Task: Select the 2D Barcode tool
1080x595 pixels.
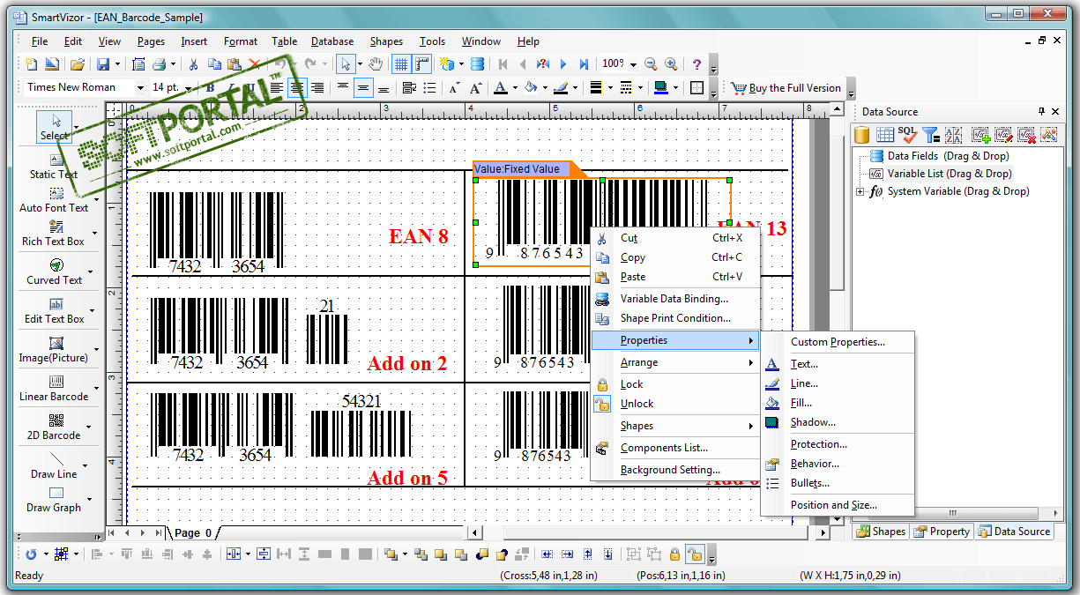Action: pyautogui.click(x=54, y=428)
